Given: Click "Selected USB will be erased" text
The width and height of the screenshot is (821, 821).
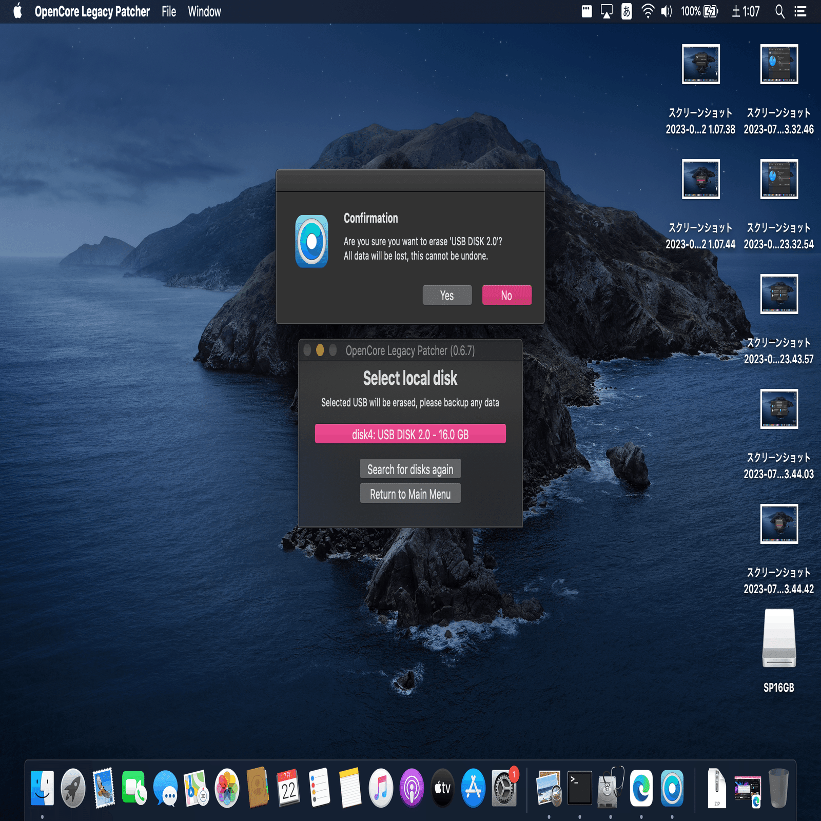Looking at the screenshot, I should (x=410, y=402).
